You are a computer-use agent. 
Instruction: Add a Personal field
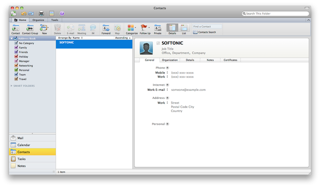168,124
